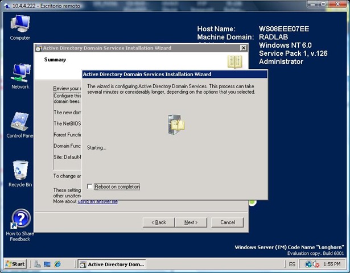The height and width of the screenshot is (273, 350).
Task: Click the Back button in wizard
Action: (158, 222)
